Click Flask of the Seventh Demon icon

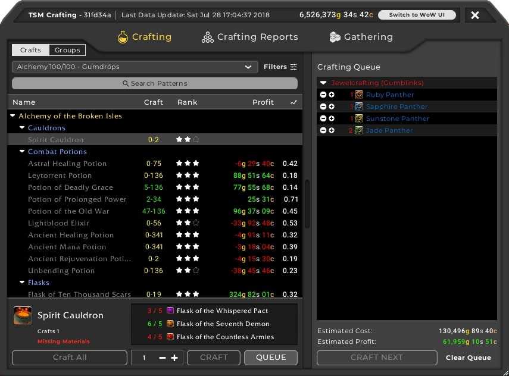point(170,324)
